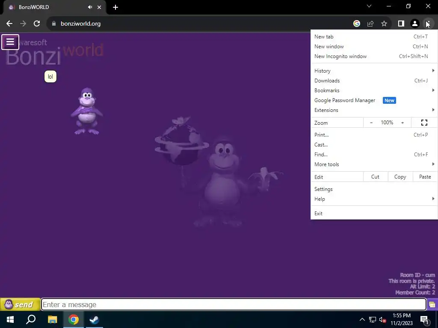This screenshot has height=328, width=438.
Task: Open File Explorer from taskbar
Action: click(52, 319)
